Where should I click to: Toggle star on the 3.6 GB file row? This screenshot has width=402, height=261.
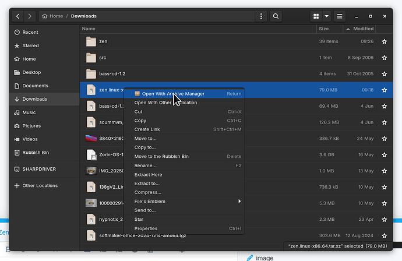pyautogui.click(x=384, y=155)
